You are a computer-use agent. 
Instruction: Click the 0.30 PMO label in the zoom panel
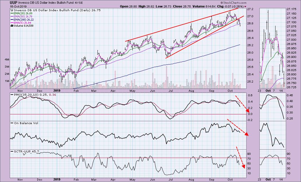pos(289,113)
